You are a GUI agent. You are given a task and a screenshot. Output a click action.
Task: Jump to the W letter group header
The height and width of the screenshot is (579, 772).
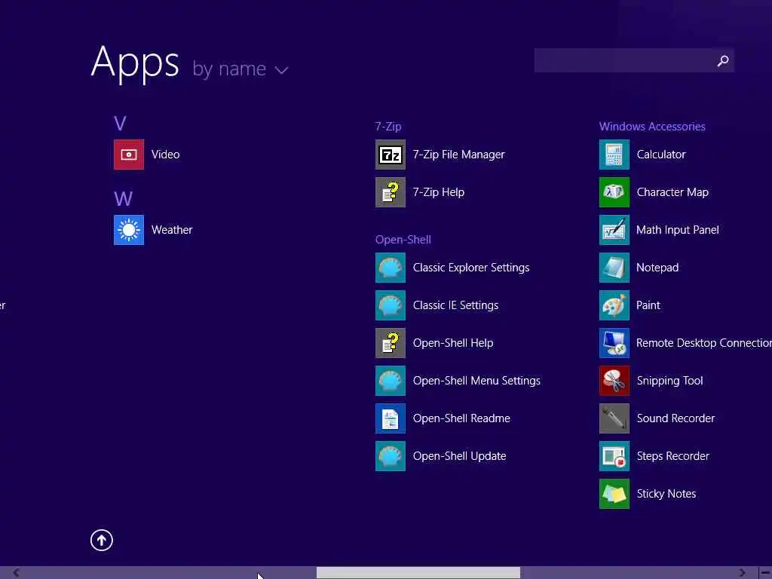tap(123, 199)
